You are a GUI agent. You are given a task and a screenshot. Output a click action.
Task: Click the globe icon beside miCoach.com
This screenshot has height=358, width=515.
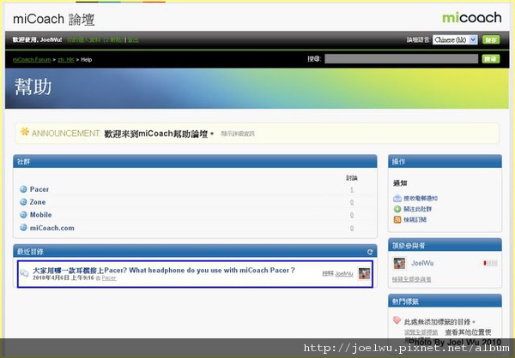coord(23,228)
